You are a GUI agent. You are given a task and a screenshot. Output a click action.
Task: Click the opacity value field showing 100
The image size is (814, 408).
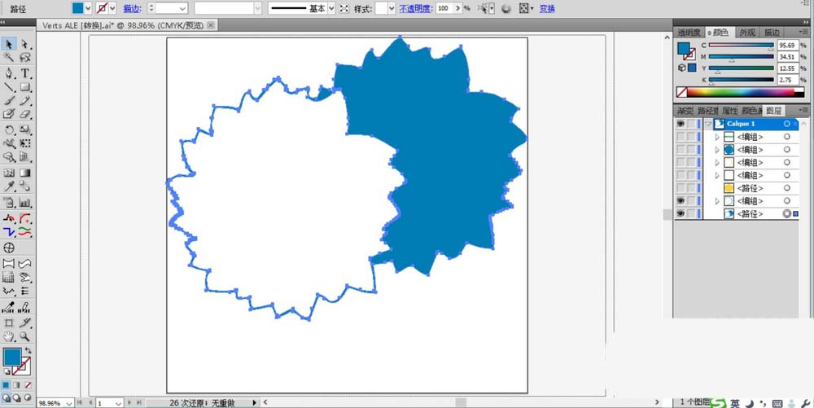tap(444, 8)
